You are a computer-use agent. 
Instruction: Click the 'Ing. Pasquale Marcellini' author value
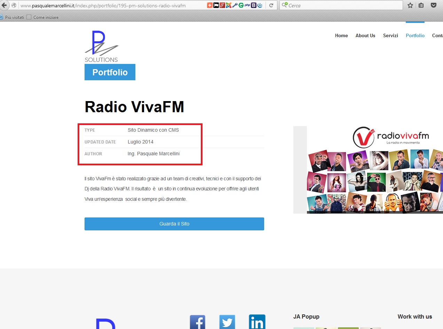(x=154, y=154)
